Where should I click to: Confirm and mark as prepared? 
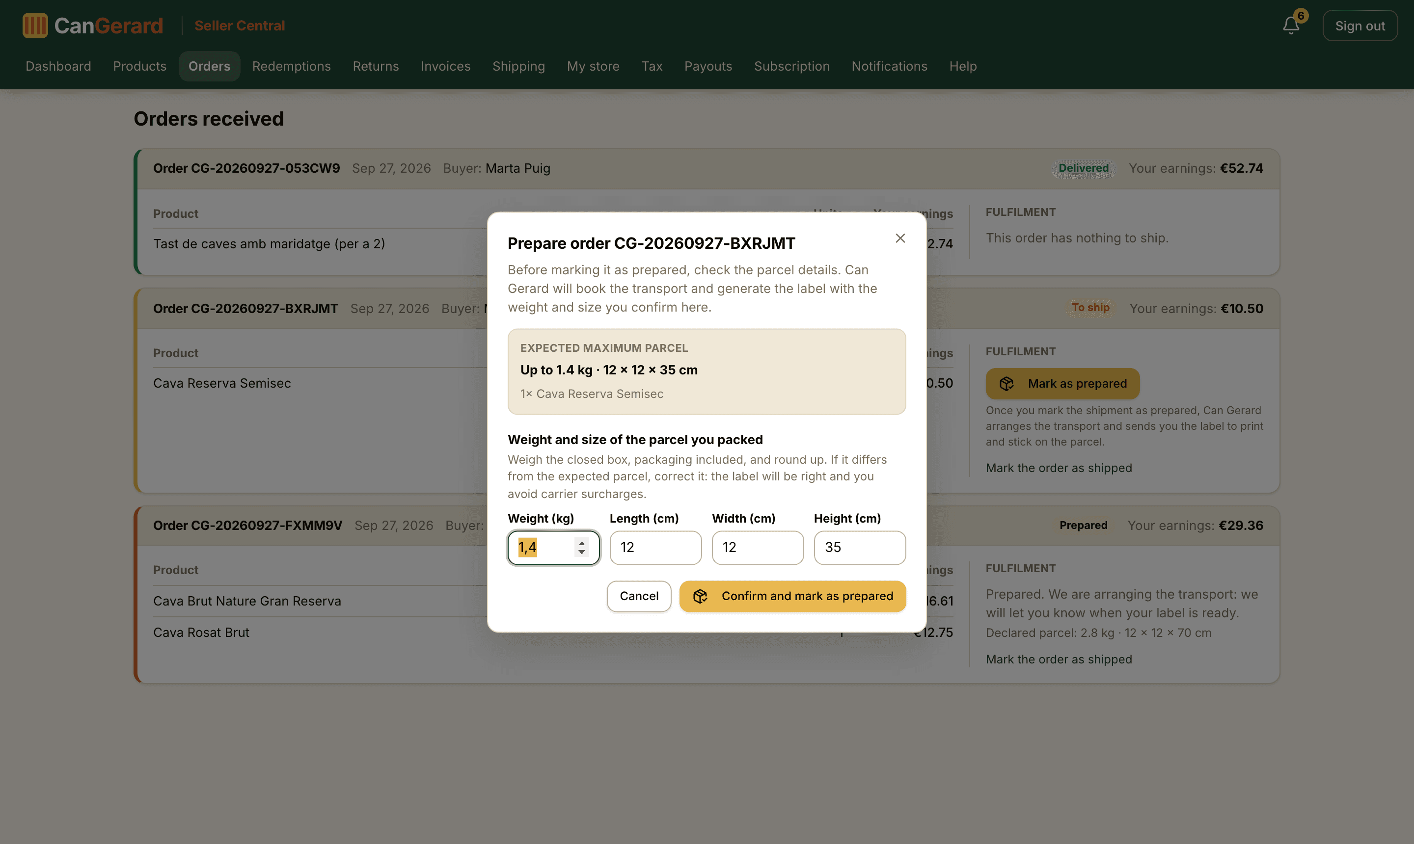pyautogui.click(x=792, y=596)
